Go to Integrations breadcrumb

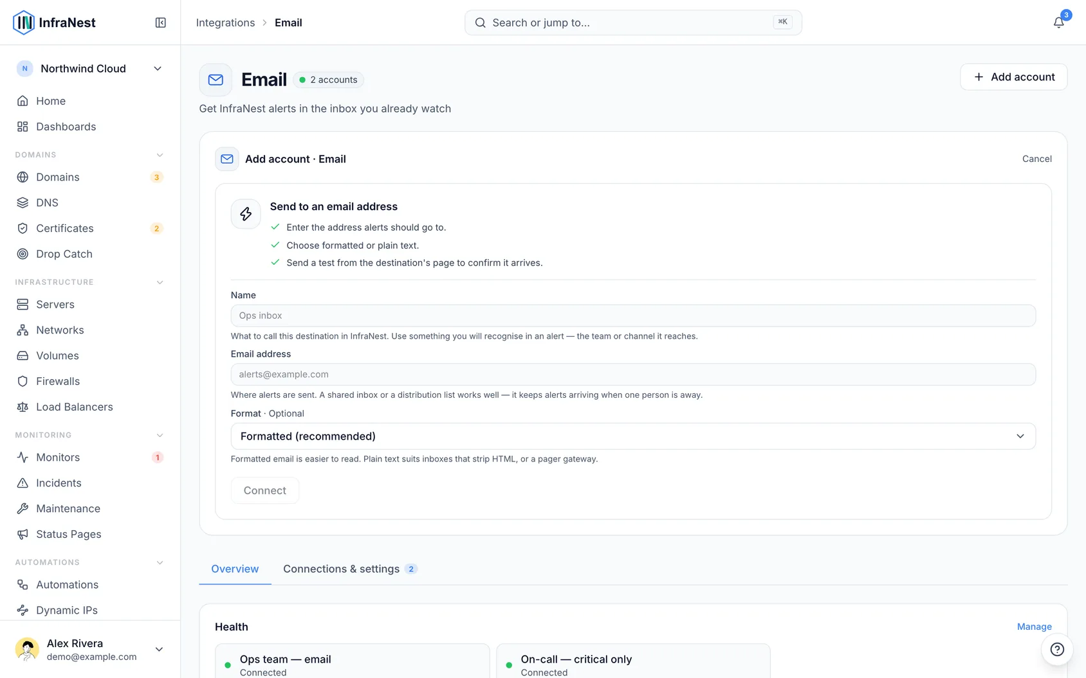(225, 22)
